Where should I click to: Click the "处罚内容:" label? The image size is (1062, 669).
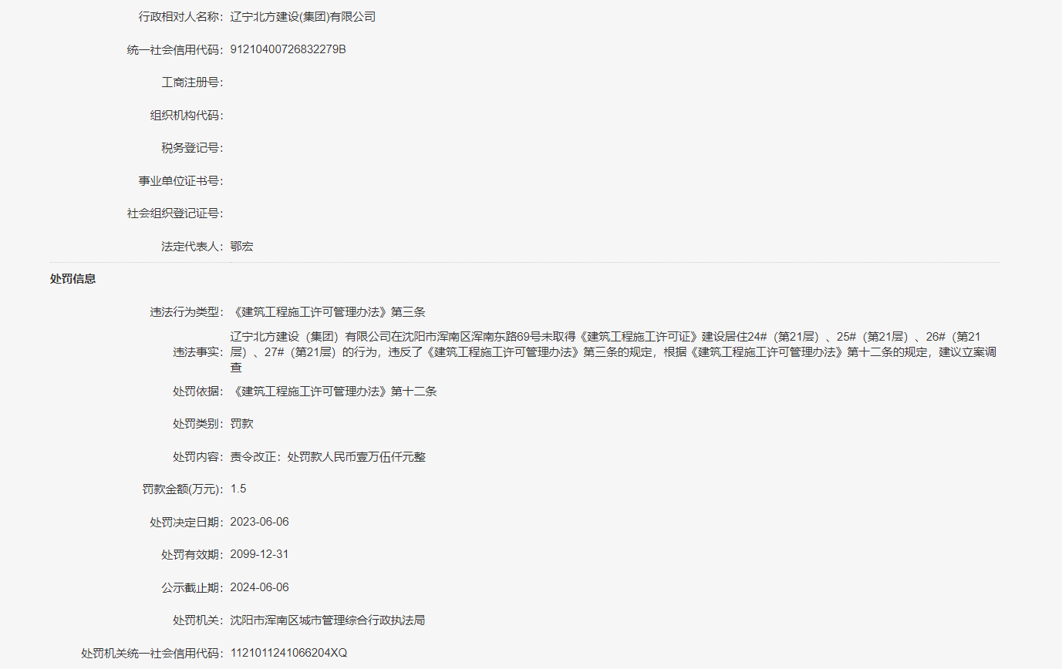(198, 457)
